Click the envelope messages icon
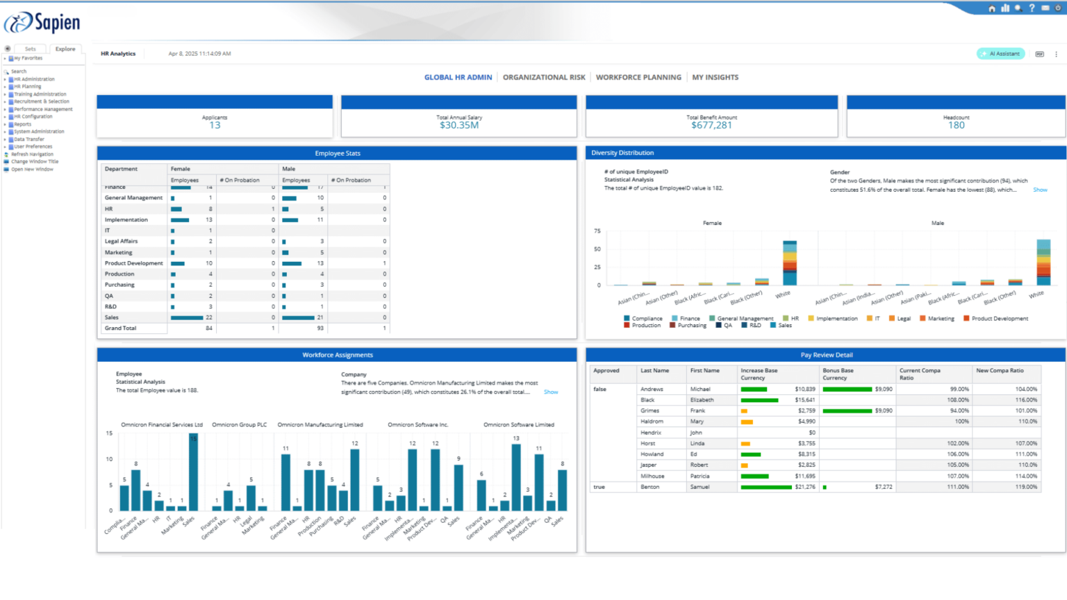This screenshot has height=600, width=1067. (x=1045, y=8)
